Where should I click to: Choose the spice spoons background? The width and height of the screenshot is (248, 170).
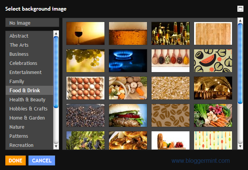[171, 61]
